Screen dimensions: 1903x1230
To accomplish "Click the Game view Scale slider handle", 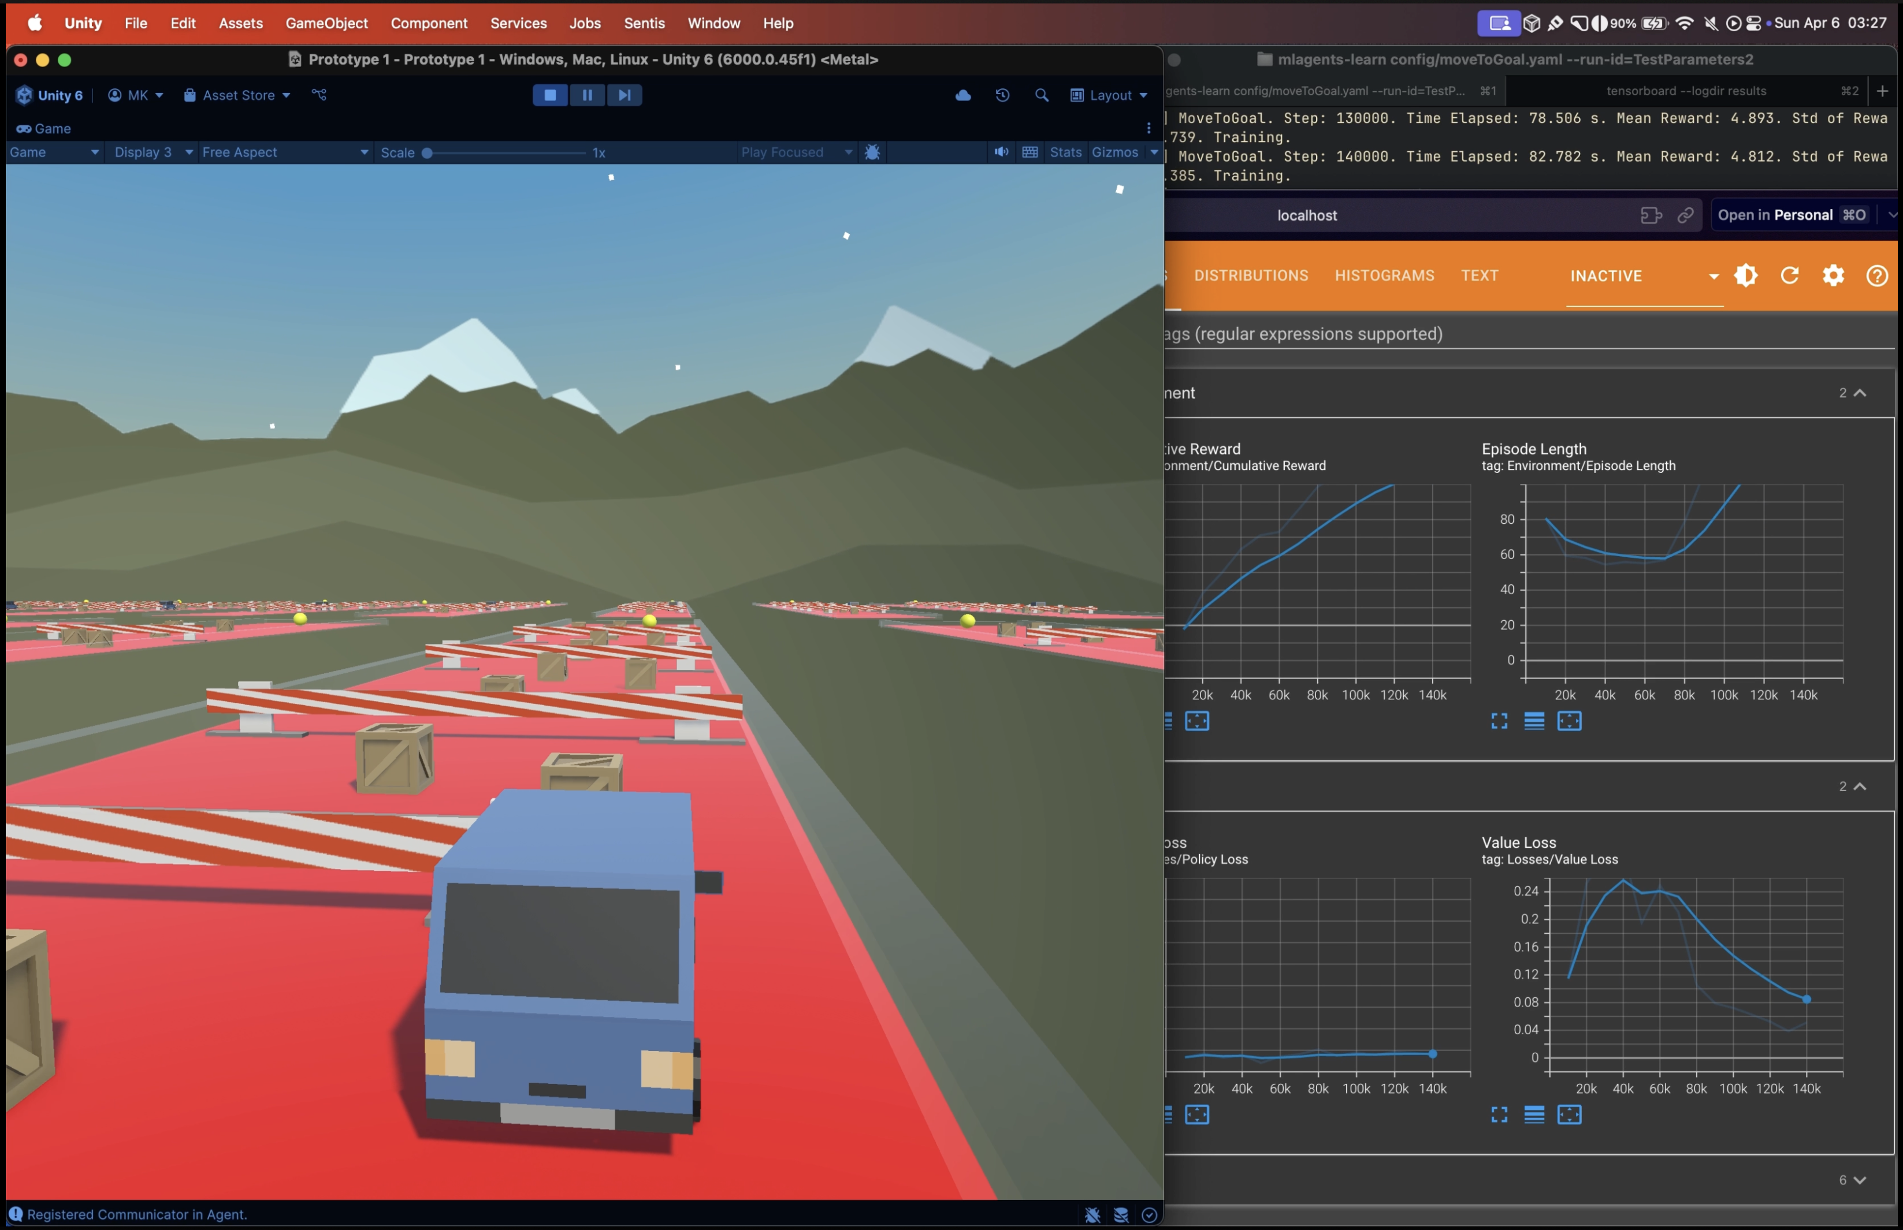I will (x=426, y=152).
